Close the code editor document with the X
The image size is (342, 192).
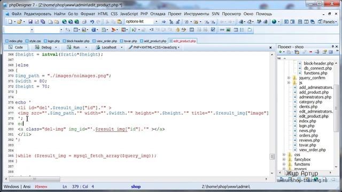click(x=270, y=47)
